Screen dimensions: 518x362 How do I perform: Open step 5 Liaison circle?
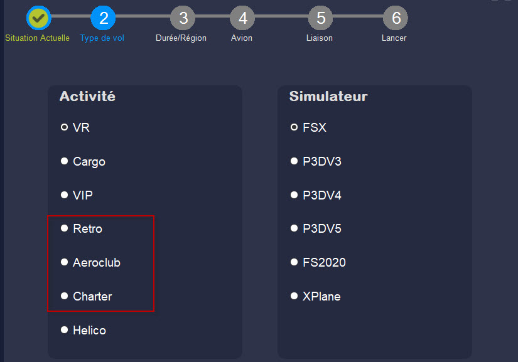click(320, 18)
